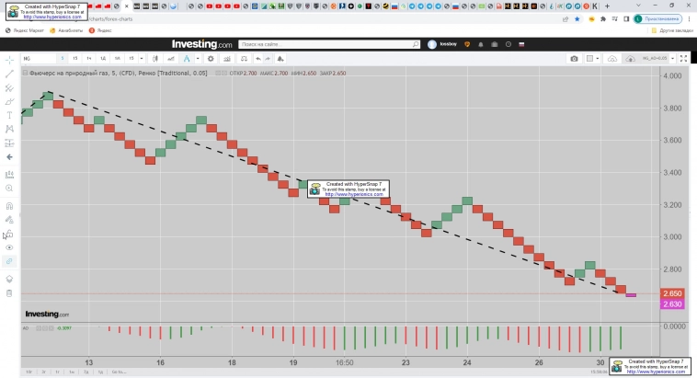Open the other bookmarks folder
This screenshot has height=378, width=697.
[x=672, y=30]
